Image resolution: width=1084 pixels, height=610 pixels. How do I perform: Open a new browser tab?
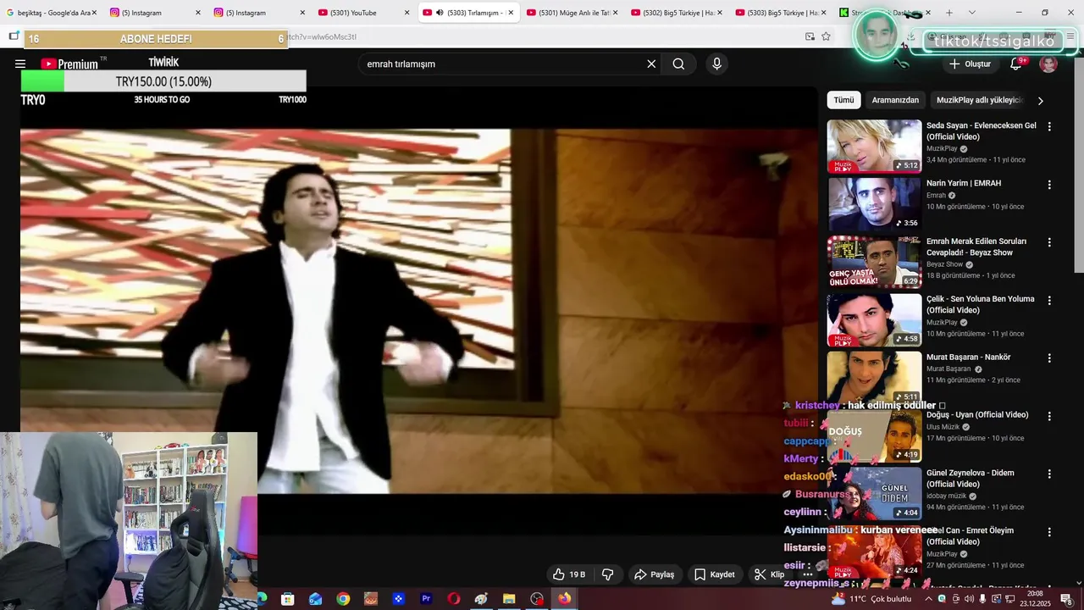point(948,13)
